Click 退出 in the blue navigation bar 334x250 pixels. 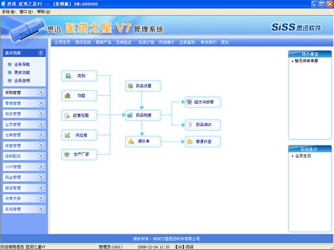(225, 42)
